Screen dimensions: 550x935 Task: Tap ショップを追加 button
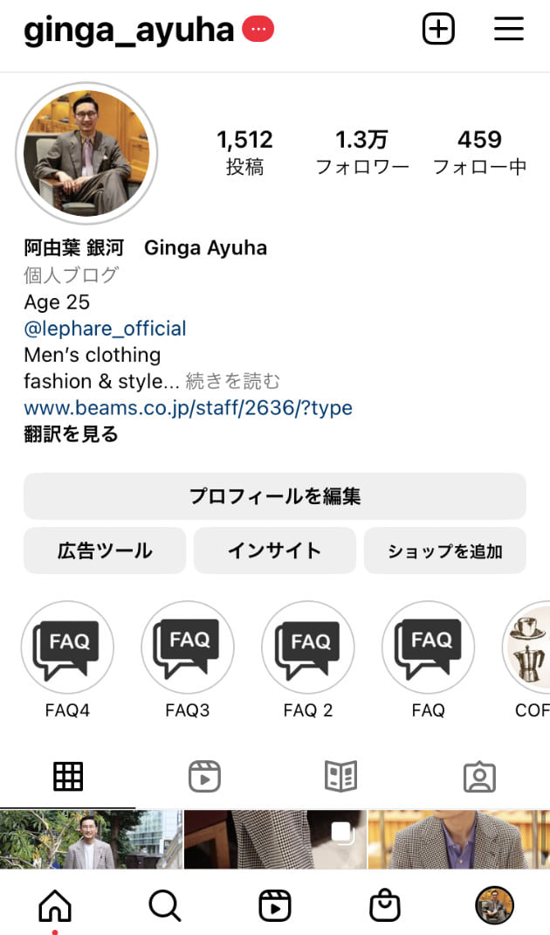pyautogui.click(x=445, y=551)
